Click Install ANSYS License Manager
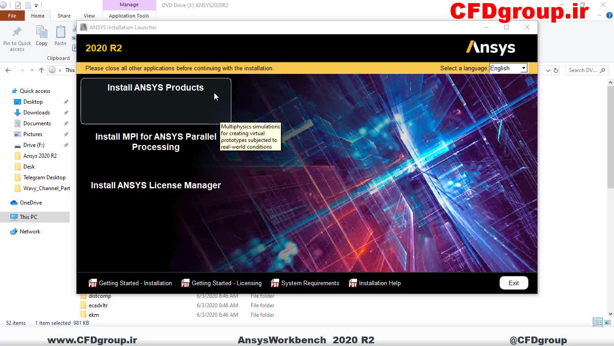 click(156, 185)
